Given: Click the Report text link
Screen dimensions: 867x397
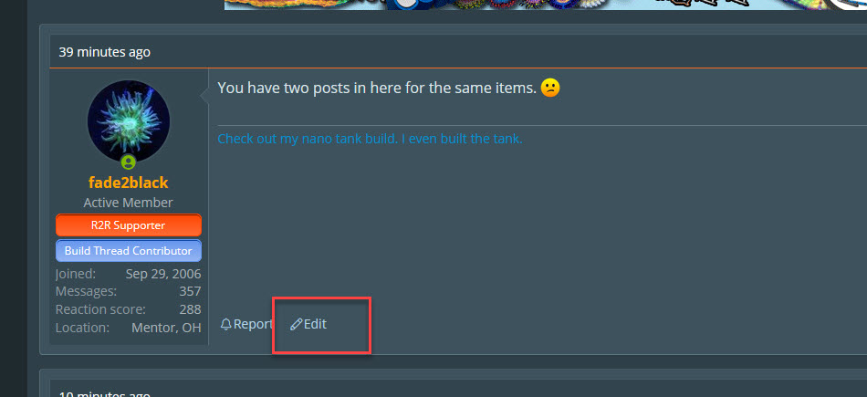Looking at the screenshot, I should 253,324.
